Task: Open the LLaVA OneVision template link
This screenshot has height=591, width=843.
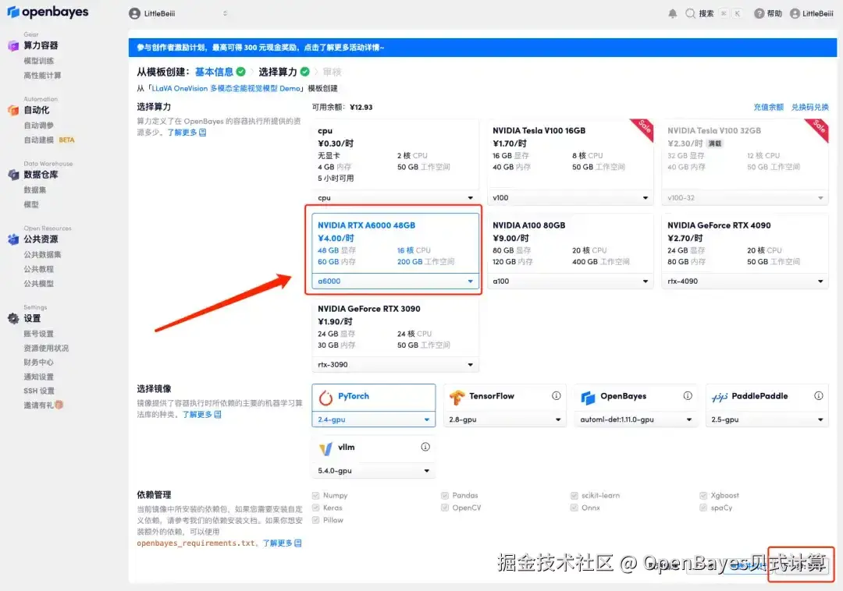Action: click(226, 89)
